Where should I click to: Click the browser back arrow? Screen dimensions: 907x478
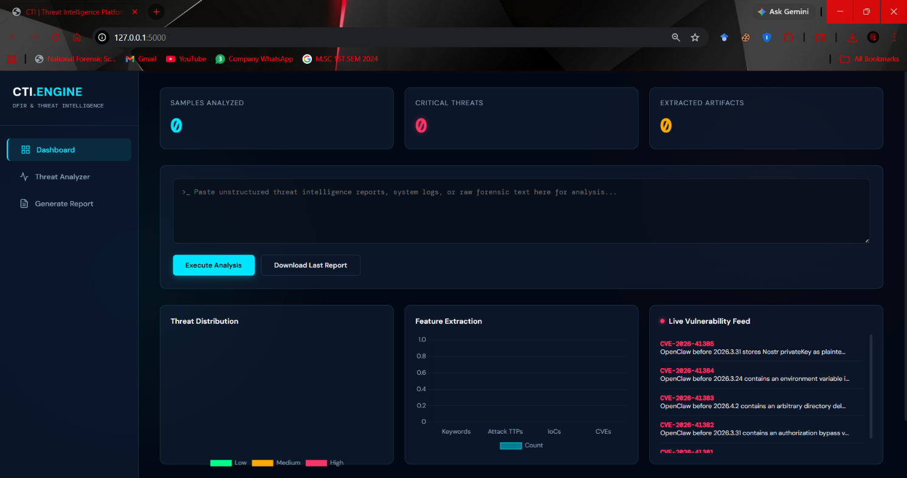(x=13, y=38)
